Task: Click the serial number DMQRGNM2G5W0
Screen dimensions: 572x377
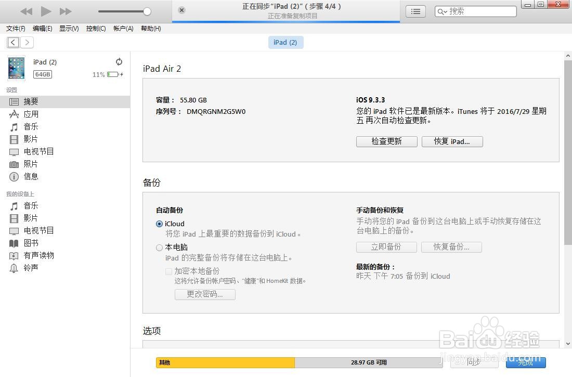Action: click(216, 112)
